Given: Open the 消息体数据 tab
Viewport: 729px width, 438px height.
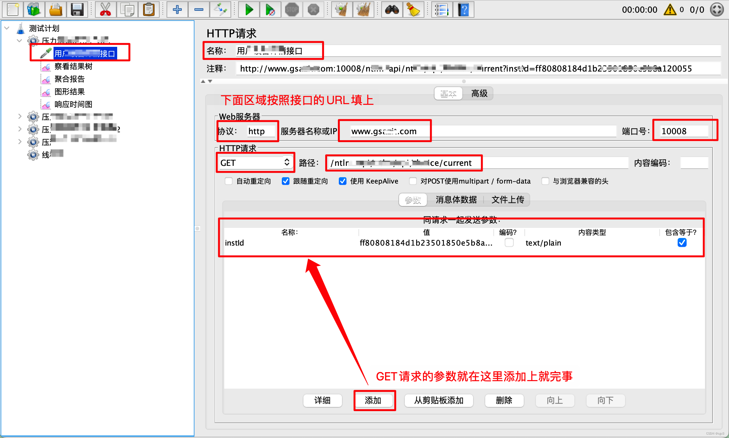Looking at the screenshot, I should click(x=456, y=200).
